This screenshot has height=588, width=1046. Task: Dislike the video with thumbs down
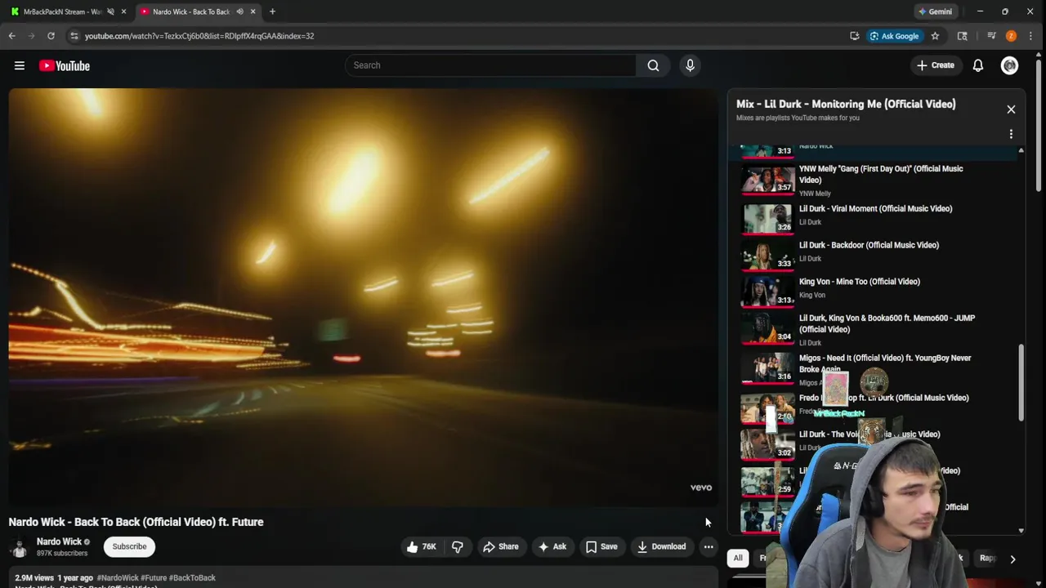point(458,546)
